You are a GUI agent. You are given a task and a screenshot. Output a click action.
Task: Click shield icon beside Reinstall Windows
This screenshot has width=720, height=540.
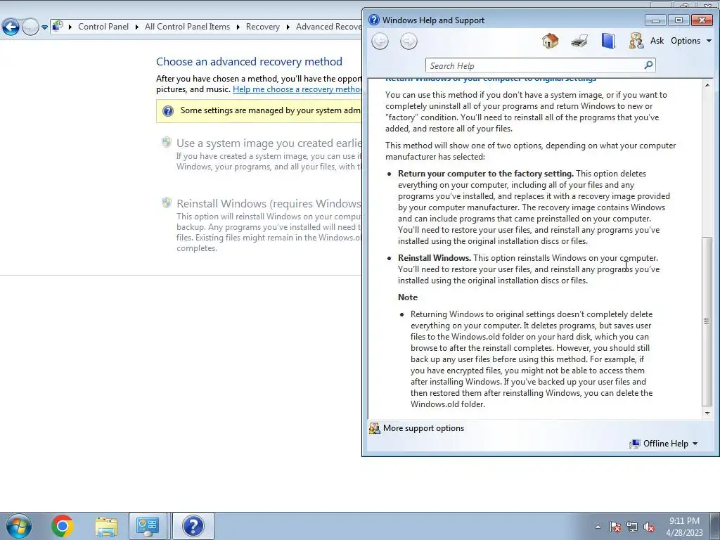166,202
